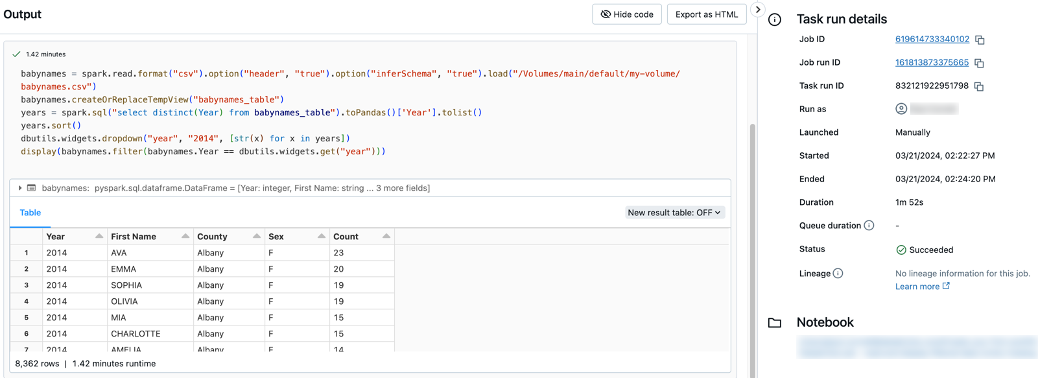Copy the Job ID value
This screenshot has width=1038, height=378.
tap(980, 40)
